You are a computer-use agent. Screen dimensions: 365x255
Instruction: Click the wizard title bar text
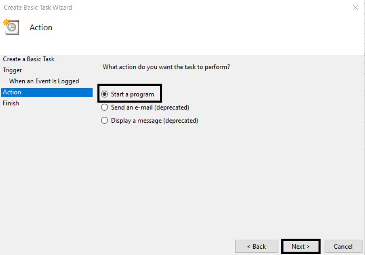38,8
